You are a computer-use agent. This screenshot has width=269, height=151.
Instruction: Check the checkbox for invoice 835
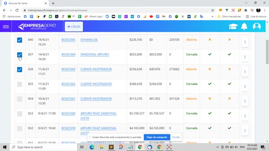20,84
